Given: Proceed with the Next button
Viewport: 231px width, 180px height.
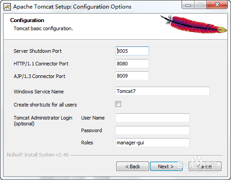Looking at the screenshot, I should coord(166,166).
